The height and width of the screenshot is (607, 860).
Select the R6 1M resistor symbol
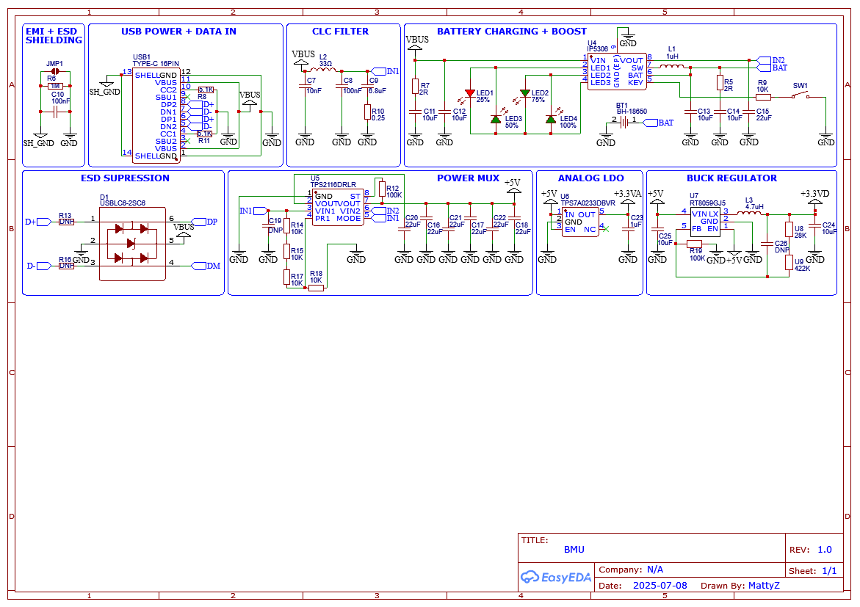pos(55,86)
